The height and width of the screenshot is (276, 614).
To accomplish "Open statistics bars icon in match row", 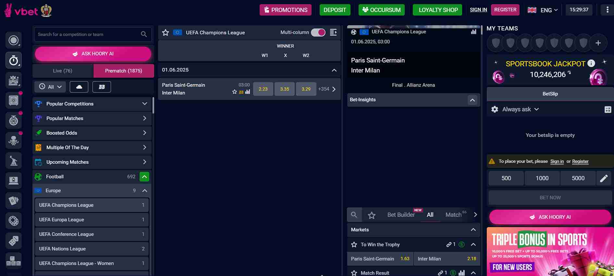I will click(x=248, y=92).
